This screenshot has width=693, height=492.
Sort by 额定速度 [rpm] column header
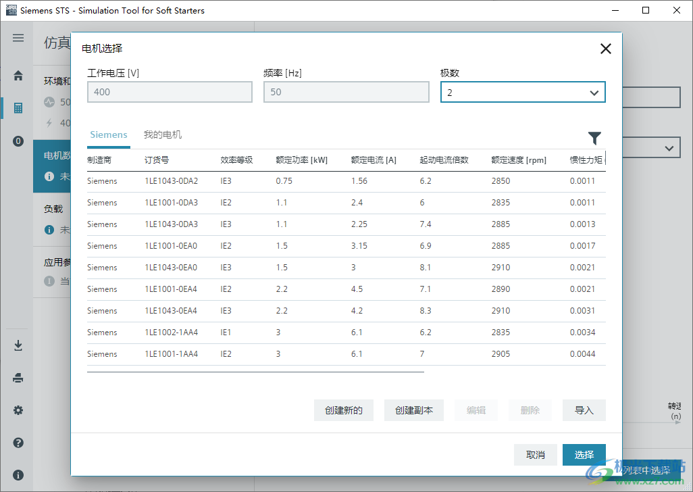[519, 160]
